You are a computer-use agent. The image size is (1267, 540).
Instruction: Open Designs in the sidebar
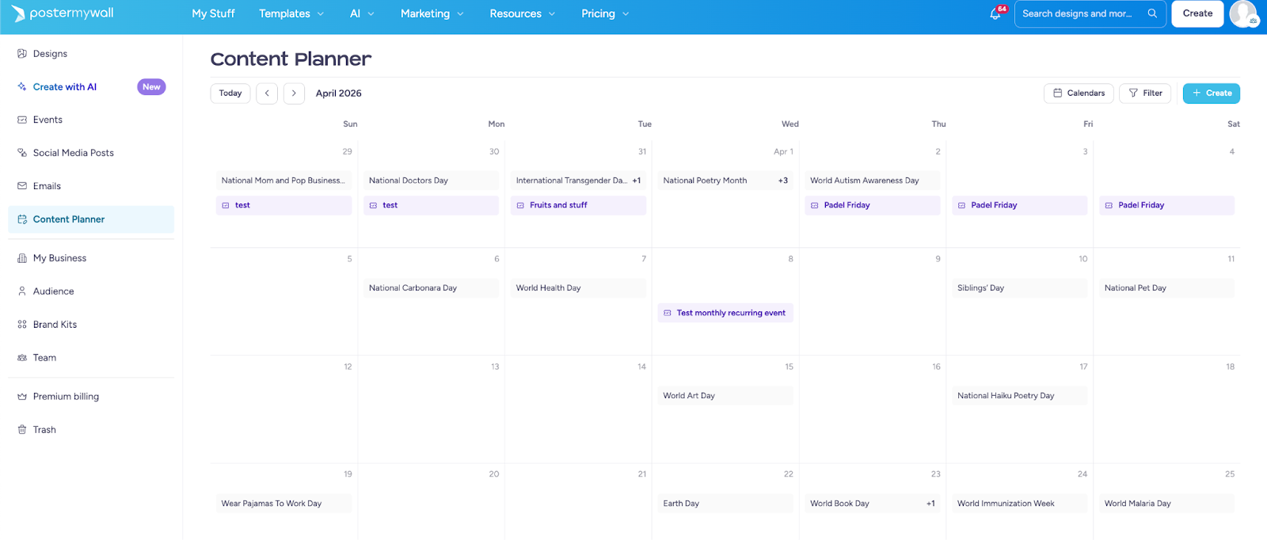click(x=50, y=54)
